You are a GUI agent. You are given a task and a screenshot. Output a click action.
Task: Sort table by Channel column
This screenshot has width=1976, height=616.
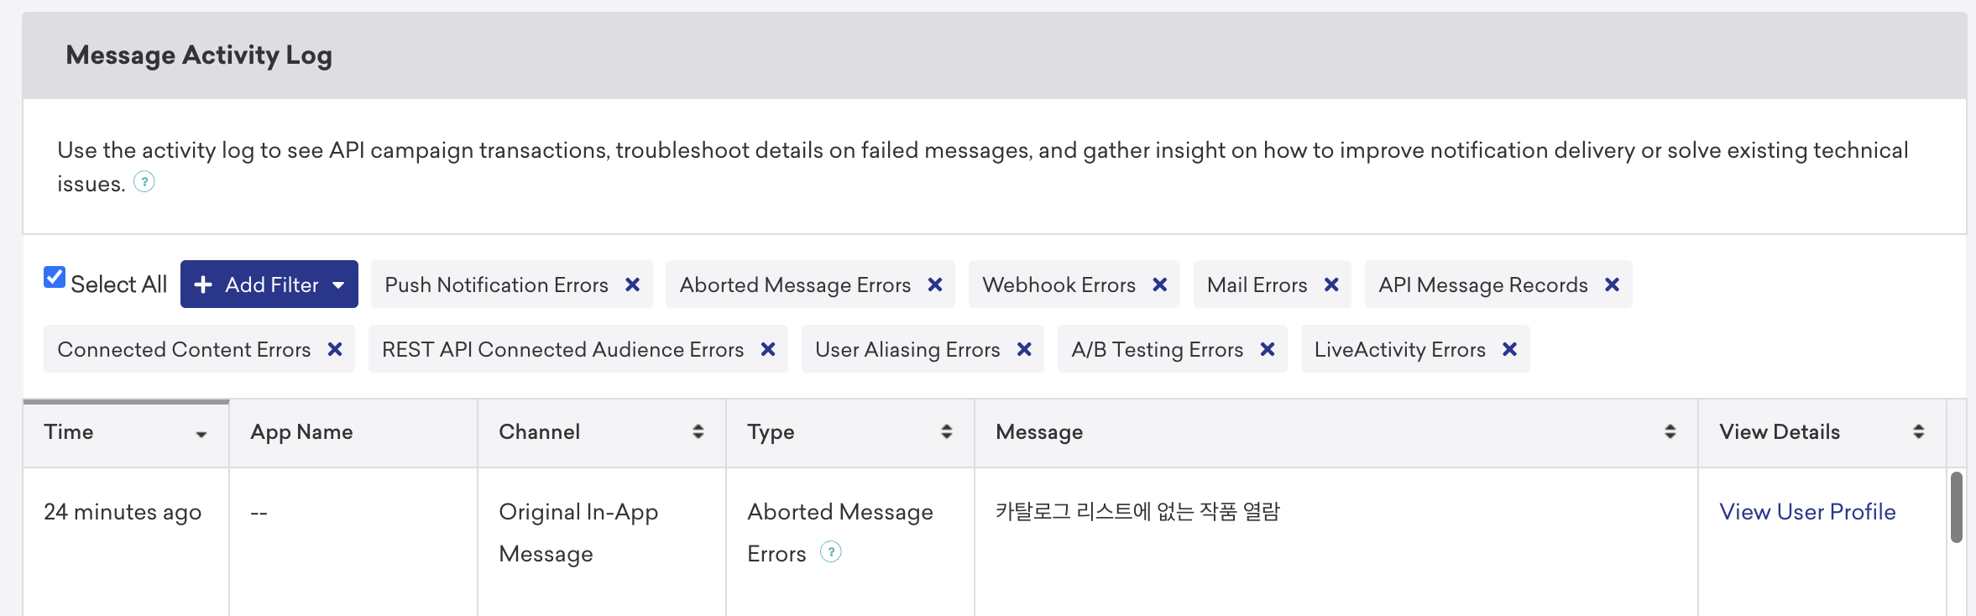click(x=602, y=433)
